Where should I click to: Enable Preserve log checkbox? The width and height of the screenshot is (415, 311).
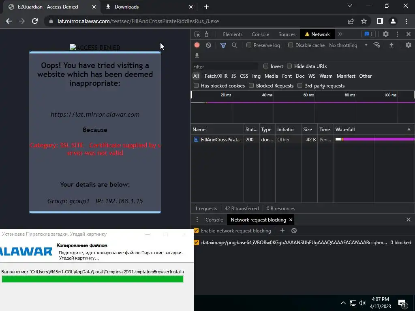(248, 45)
